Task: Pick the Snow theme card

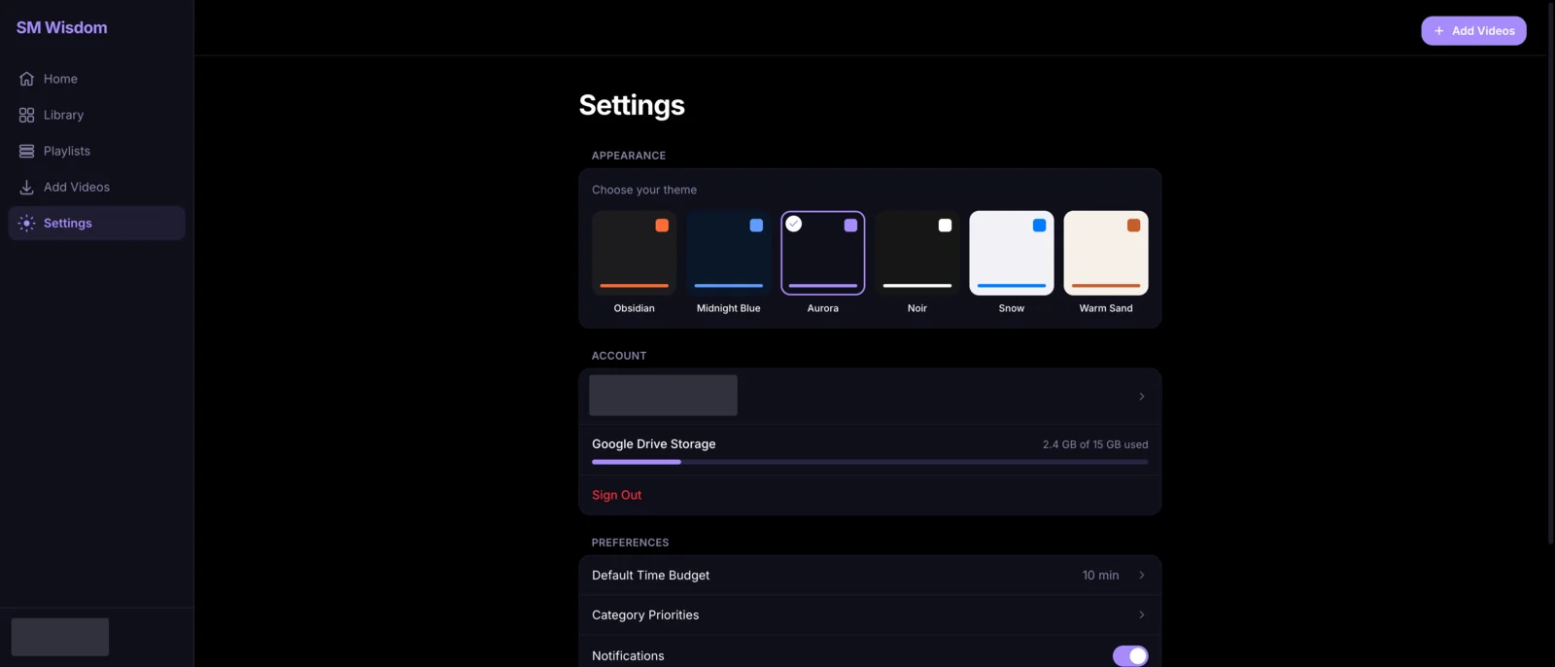Action: point(1011,253)
